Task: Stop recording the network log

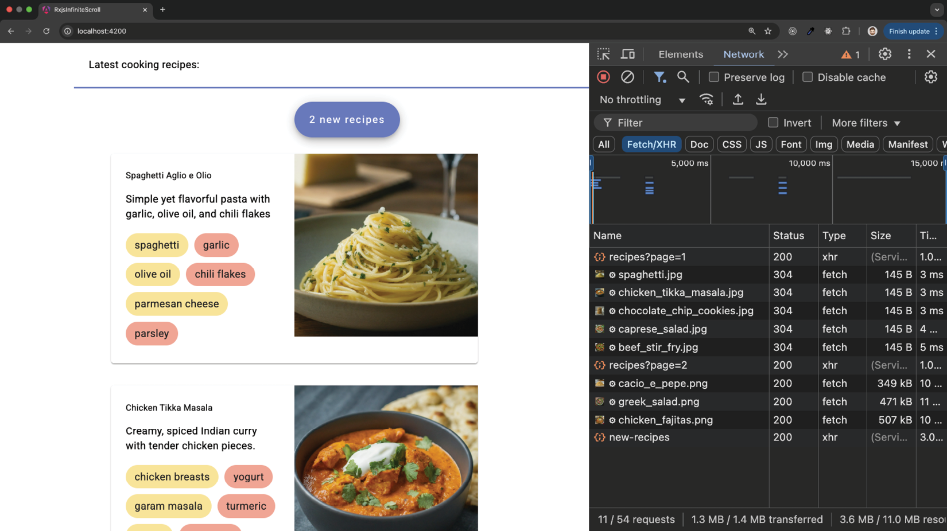Action: [x=603, y=77]
